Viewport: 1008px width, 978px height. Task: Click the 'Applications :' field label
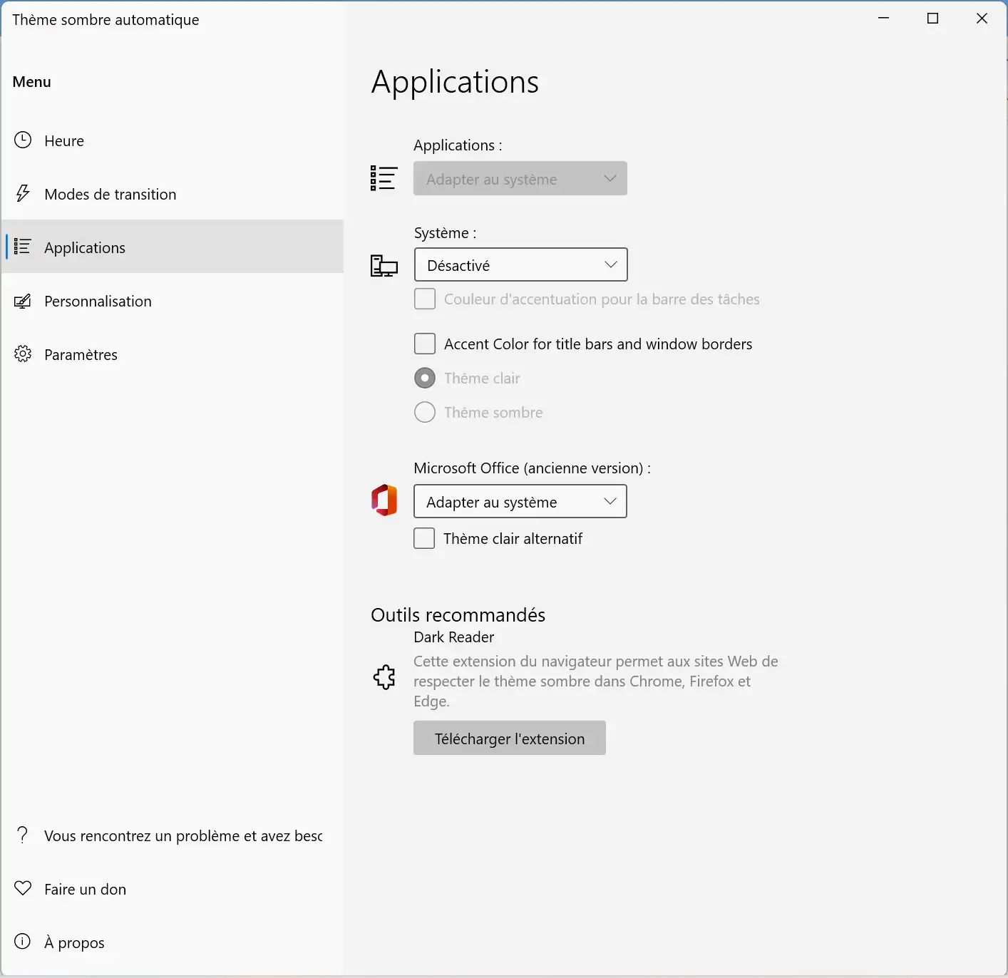[458, 145]
